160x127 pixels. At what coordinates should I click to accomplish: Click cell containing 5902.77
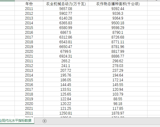(66, 13)
